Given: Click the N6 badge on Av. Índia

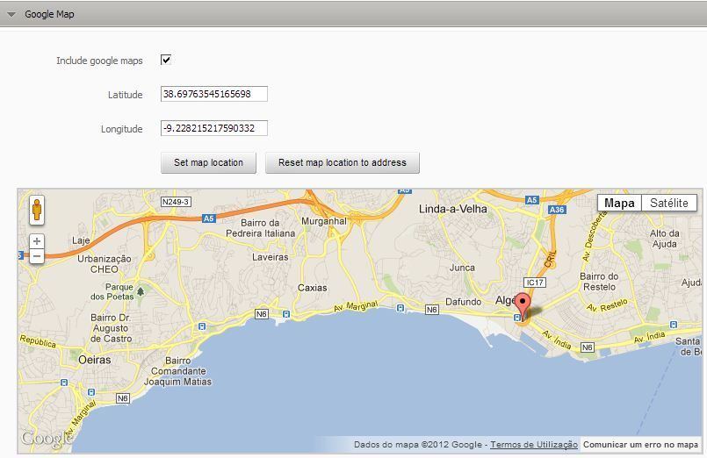Looking at the screenshot, I should (587, 347).
